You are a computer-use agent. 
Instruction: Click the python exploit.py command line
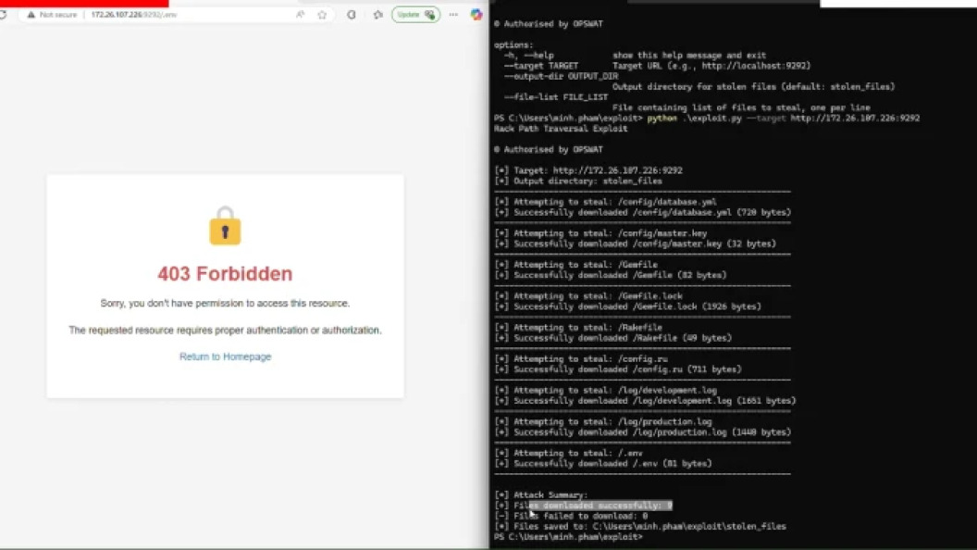click(707, 119)
